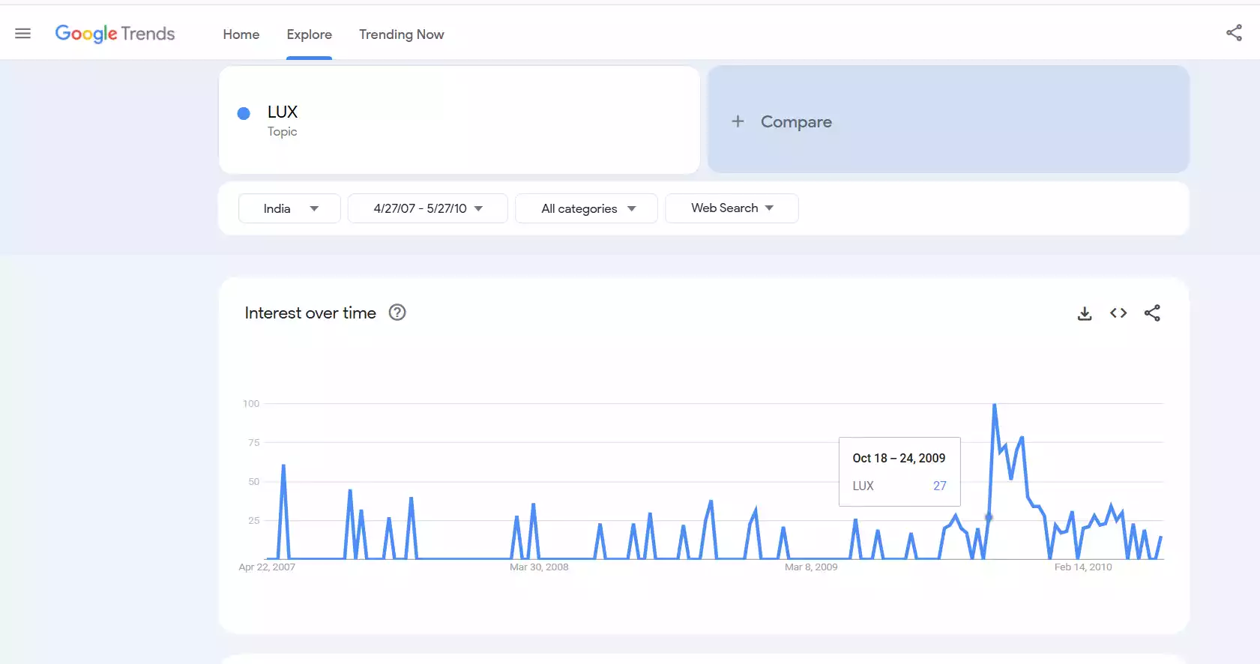Image resolution: width=1260 pixels, height=664 pixels.
Task: Switch to the Trending Now tab
Action: tap(401, 34)
